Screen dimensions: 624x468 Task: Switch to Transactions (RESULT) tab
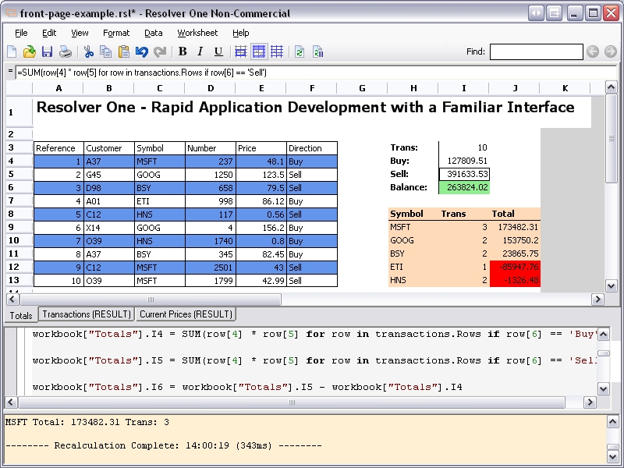[x=87, y=314]
